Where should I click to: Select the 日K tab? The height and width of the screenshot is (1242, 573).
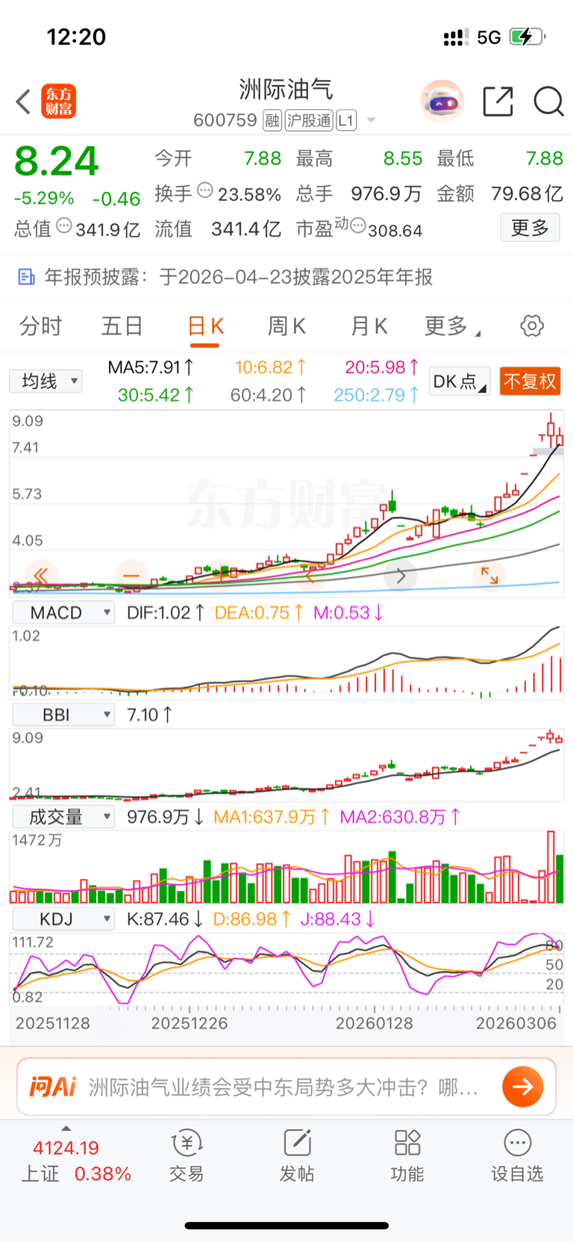(x=205, y=326)
